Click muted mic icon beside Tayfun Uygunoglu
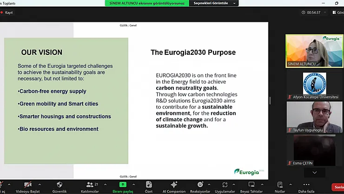344x194 pixels. [289, 130]
